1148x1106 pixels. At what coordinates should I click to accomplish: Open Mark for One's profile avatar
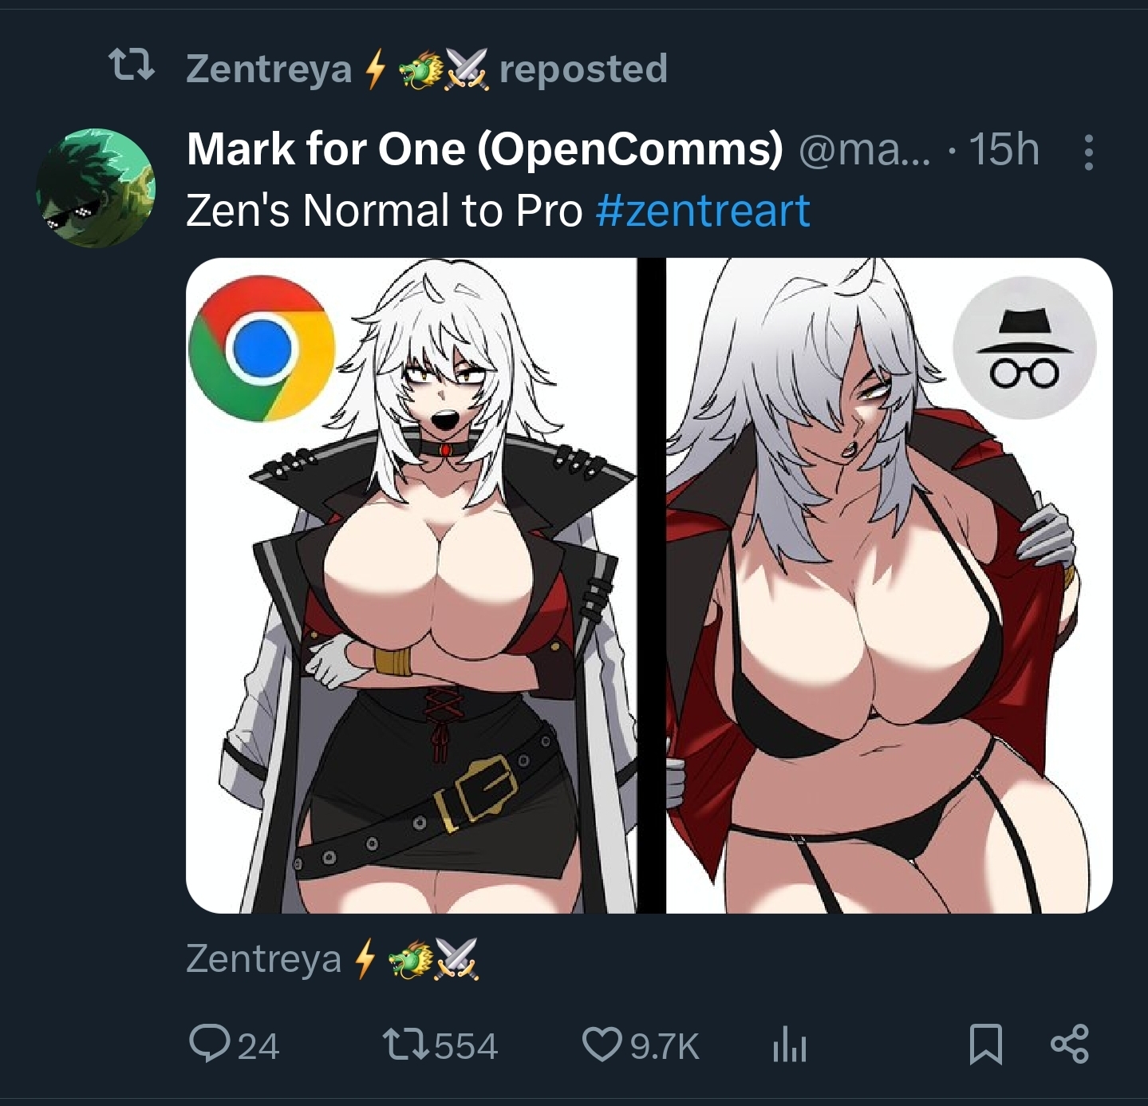coord(95,188)
